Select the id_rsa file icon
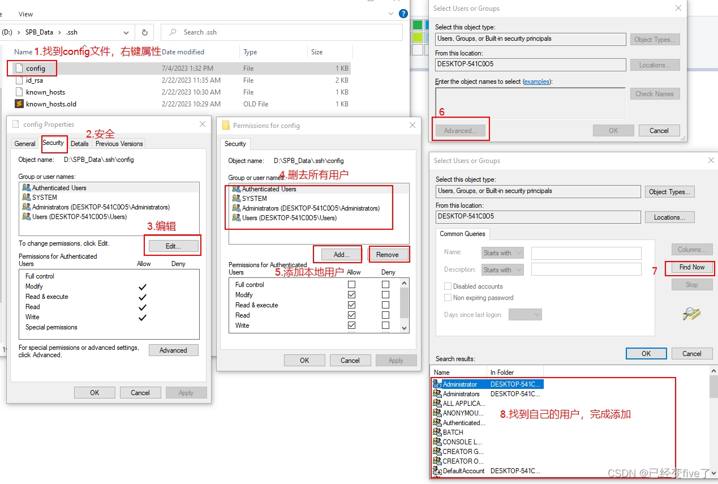The image size is (718, 484). (x=20, y=80)
